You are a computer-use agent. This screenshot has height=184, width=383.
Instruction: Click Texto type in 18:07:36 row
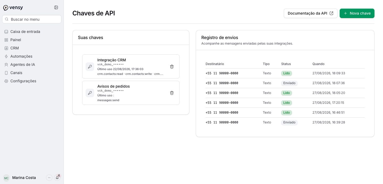tap(267, 83)
